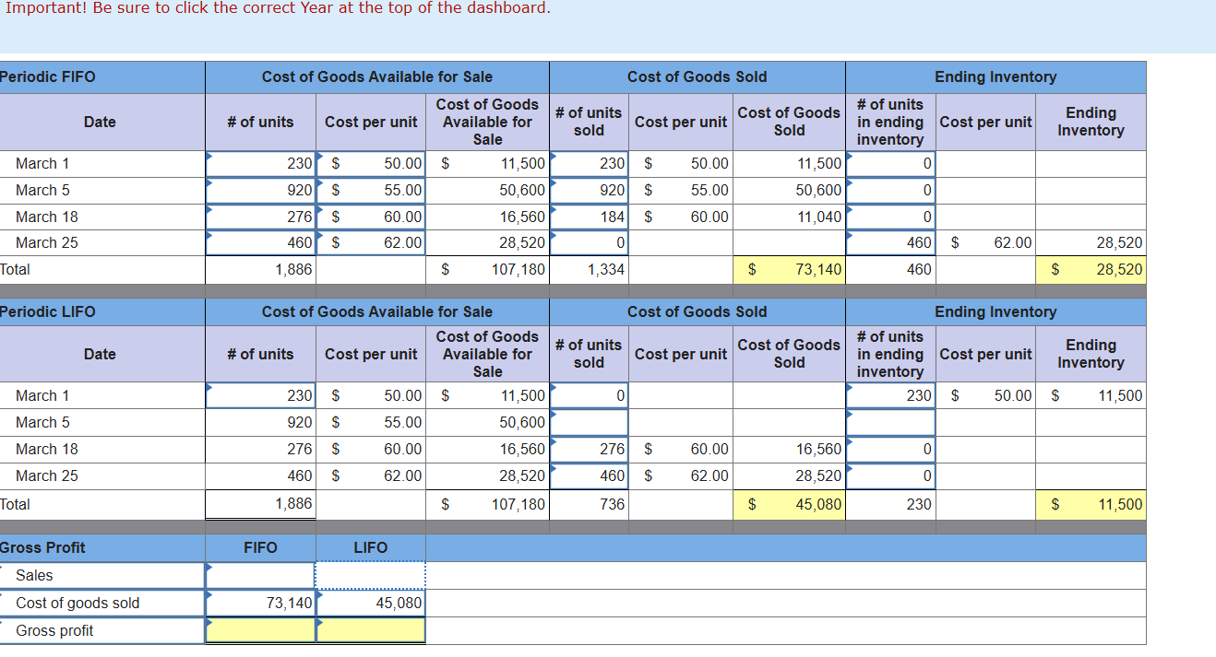The image size is (1216, 657).
Task: Click the March 18 units sold cell showing 184
Action: [589, 217]
